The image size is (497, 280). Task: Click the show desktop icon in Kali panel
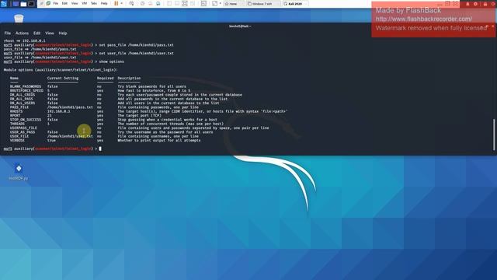point(16,4)
